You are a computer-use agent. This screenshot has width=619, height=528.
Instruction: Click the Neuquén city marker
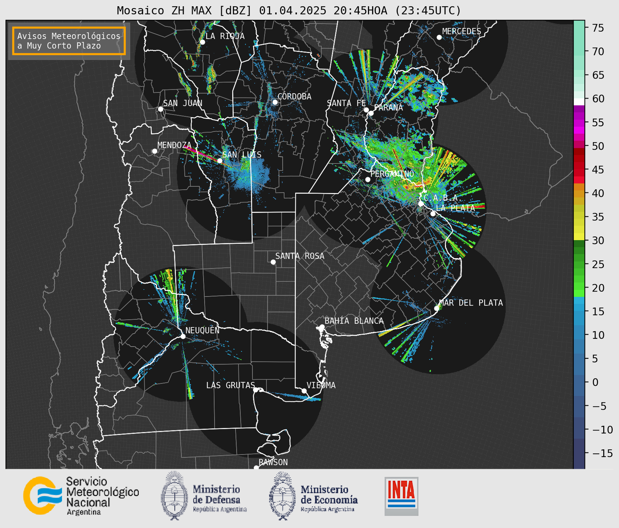point(183,336)
